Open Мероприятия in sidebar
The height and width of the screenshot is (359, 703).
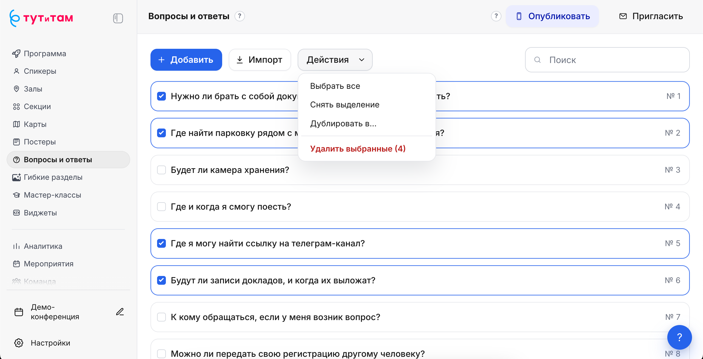(68, 264)
